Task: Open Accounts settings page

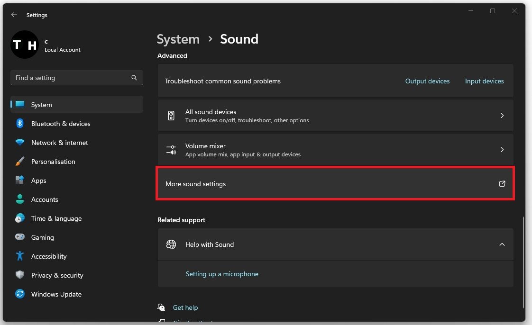Action: click(x=45, y=199)
